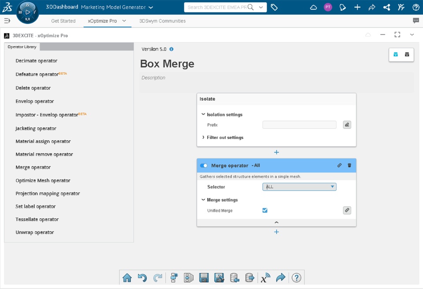
Task: Select Defeature operator from library
Action: 41,74
